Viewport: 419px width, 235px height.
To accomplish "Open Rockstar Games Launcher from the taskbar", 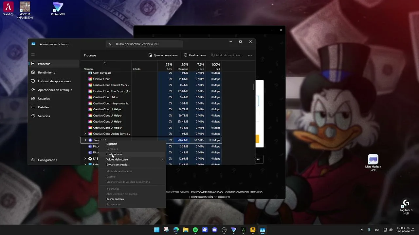I will click(x=253, y=230).
